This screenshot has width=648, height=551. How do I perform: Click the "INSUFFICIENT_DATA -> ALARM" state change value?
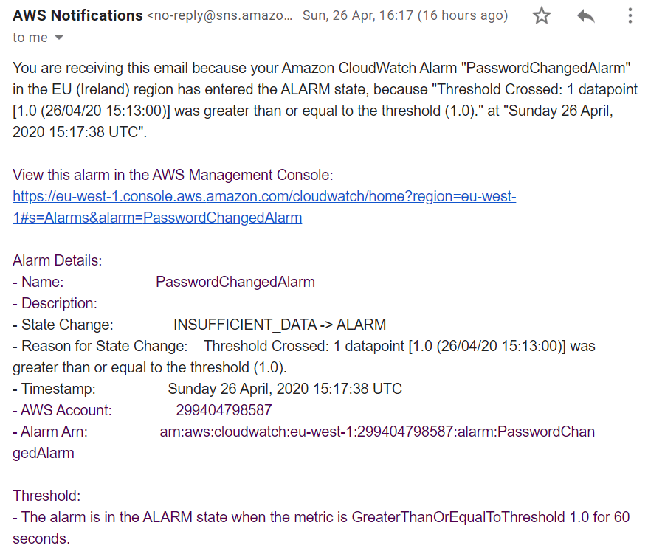click(x=280, y=325)
